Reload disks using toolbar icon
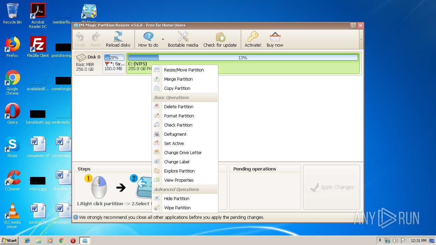This screenshot has height=245, width=436. pos(118,39)
